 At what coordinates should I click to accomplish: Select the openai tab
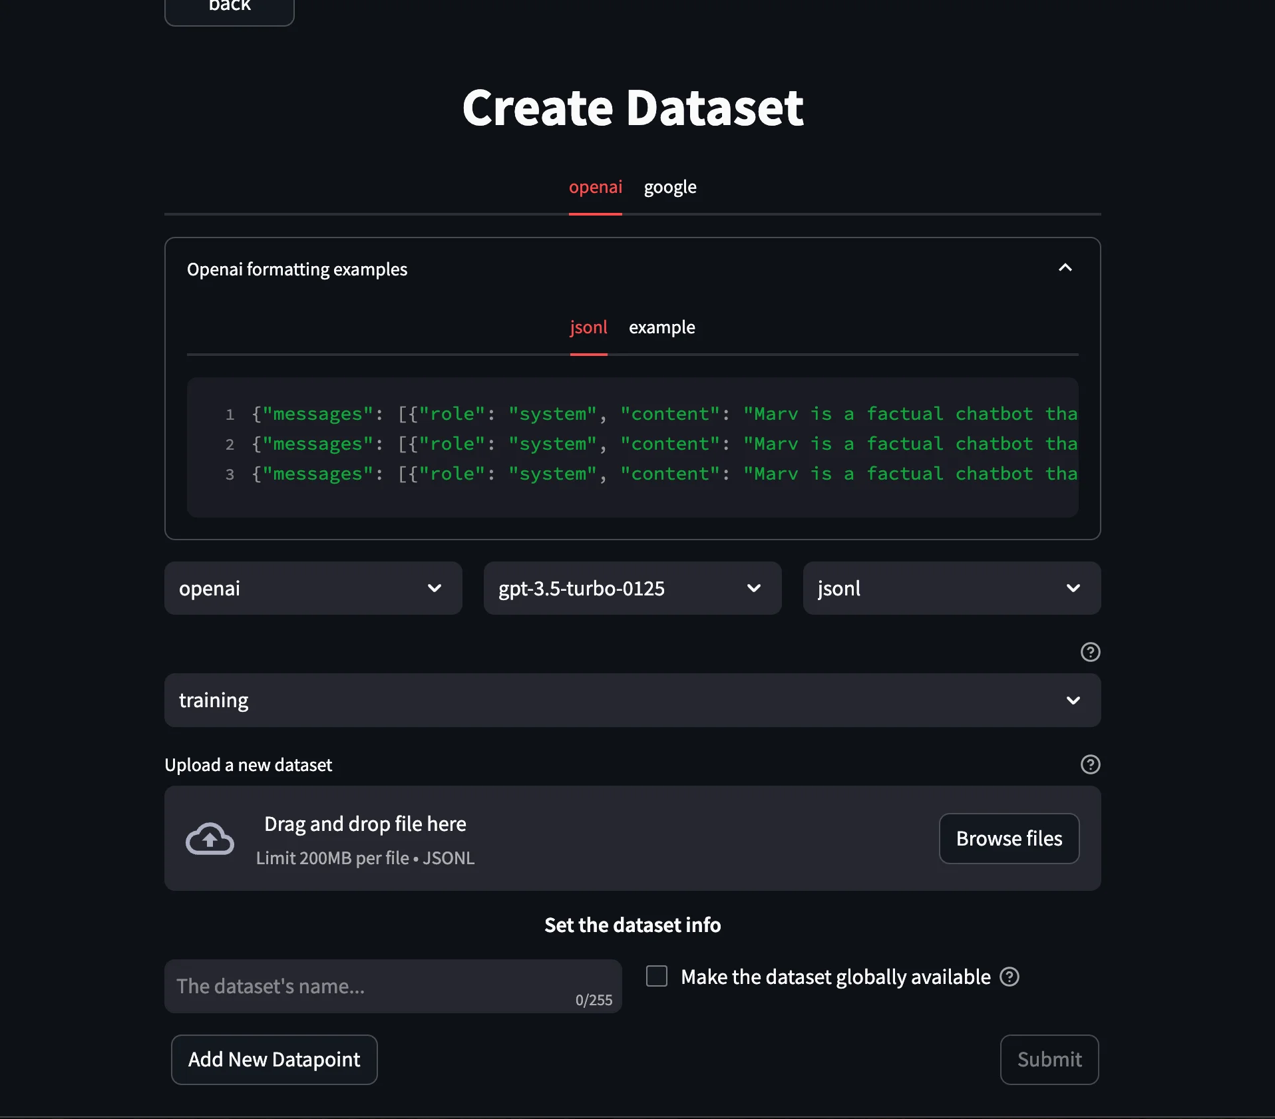click(x=595, y=187)
